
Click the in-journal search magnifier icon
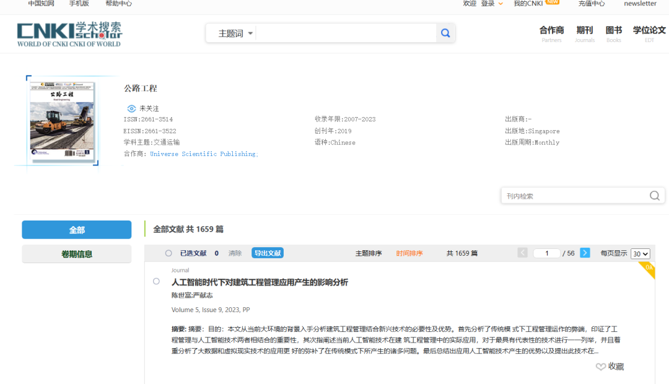click(x=655, y=196)
